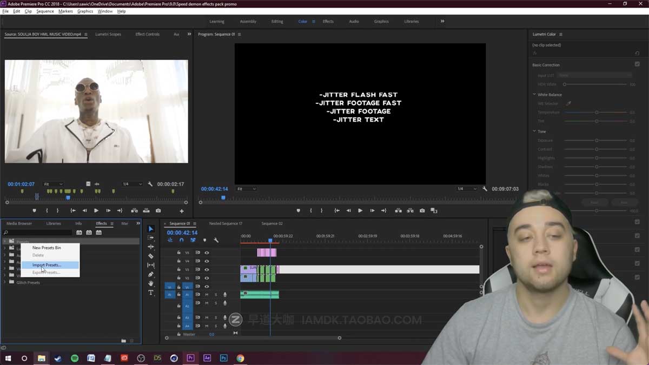Open Program monitor 1/4 resolution dropdown
The image size is (649, 365).
click(467, 189)
